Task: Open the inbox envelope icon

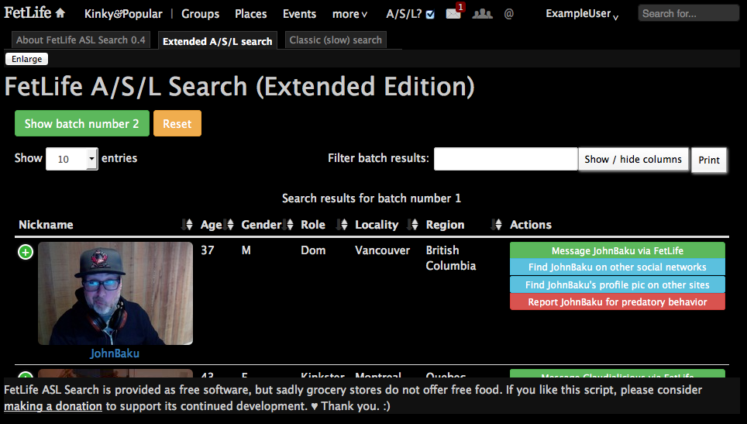Action: 453,14
